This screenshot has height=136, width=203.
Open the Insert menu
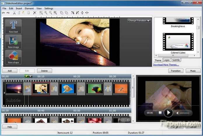click(19, 8)
